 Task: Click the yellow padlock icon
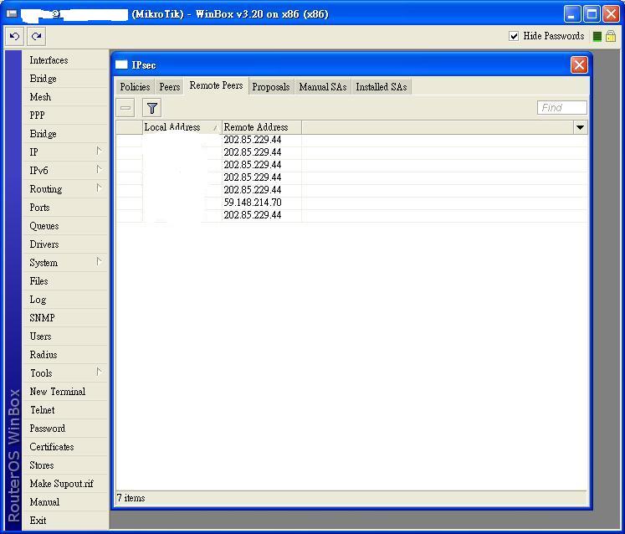tap(610, 36)
